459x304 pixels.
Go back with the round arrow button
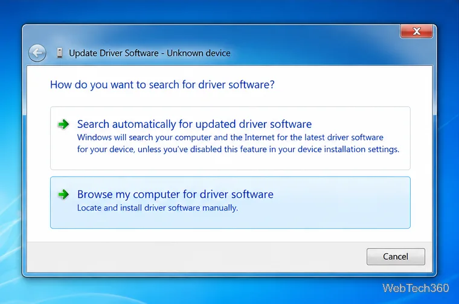coord(37,53)
